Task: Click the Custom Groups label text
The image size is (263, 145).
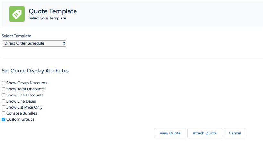Action: tap(21, 119)
